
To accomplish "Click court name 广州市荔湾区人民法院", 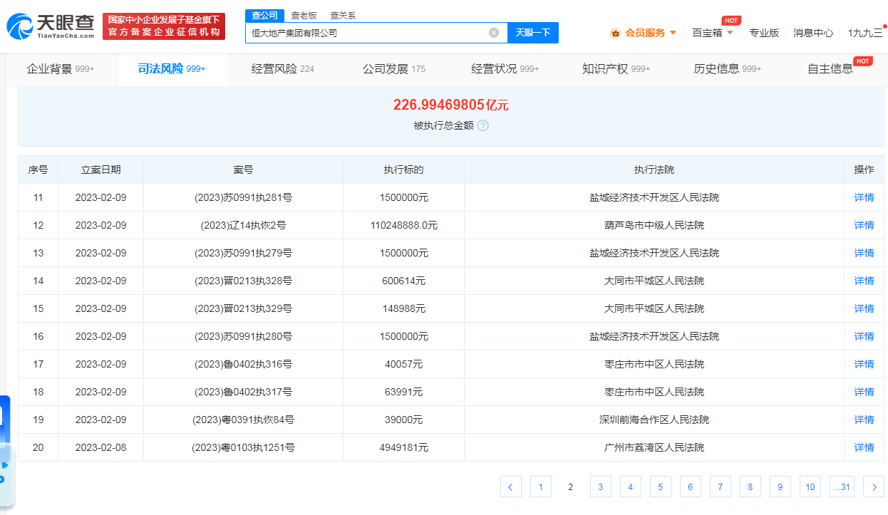I will [x=654, y=447].
